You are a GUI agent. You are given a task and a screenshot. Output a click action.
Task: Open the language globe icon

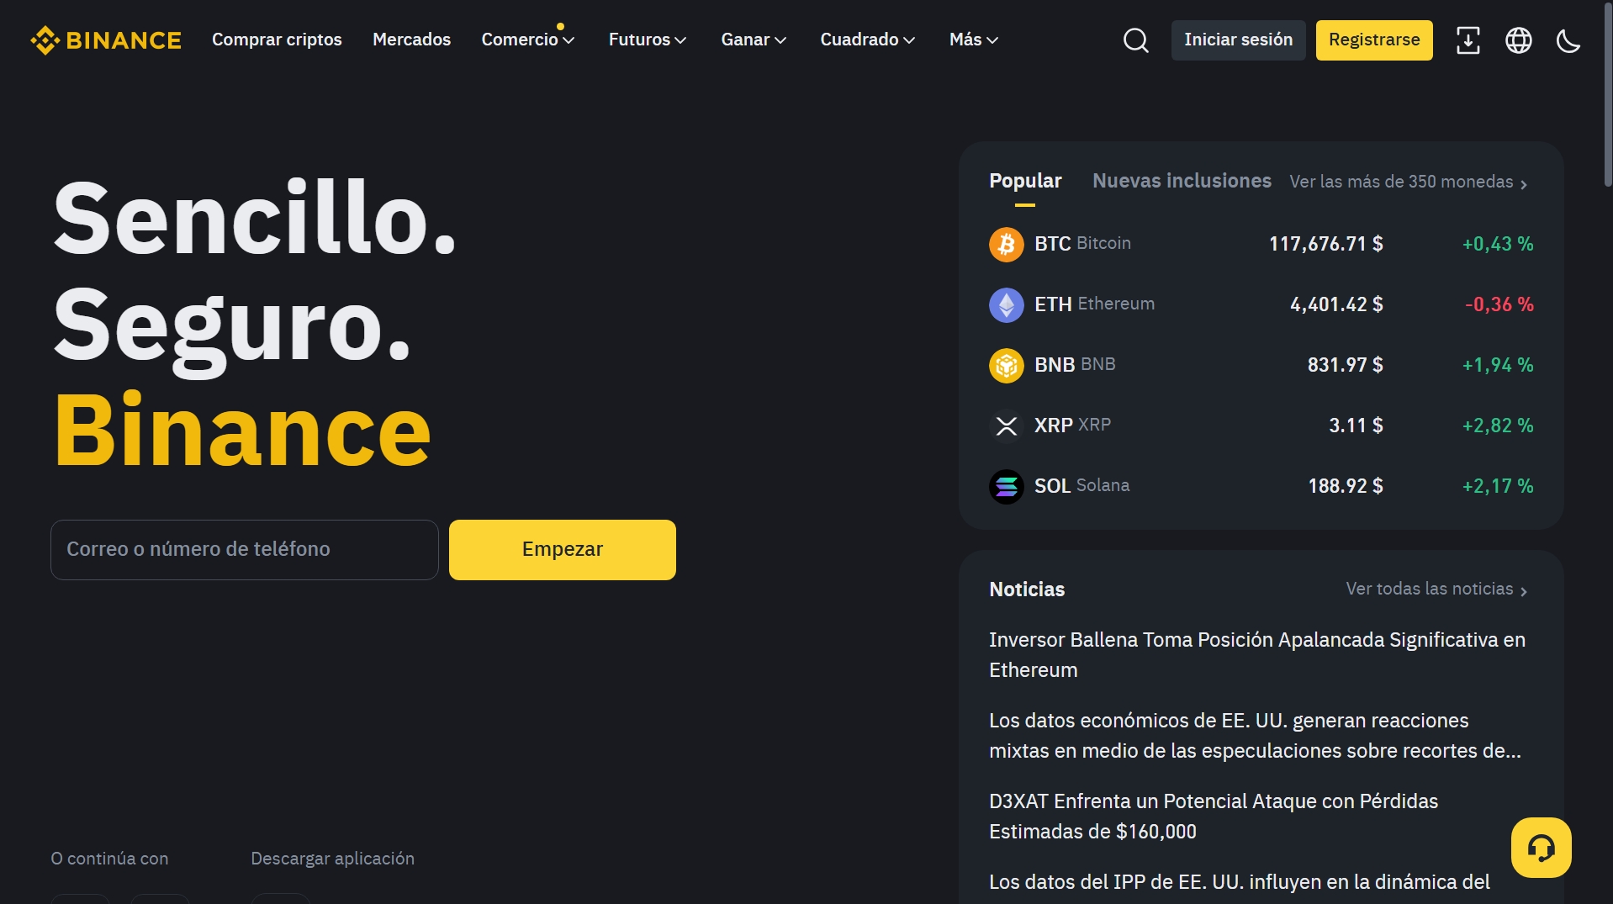[1518, 40]
